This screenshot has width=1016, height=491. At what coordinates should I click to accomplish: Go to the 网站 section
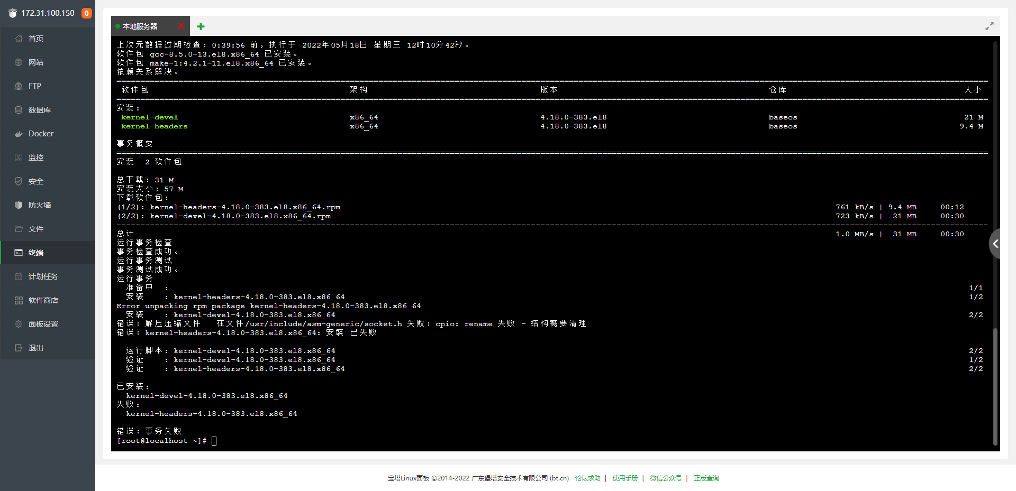click(x=48, y=62)
